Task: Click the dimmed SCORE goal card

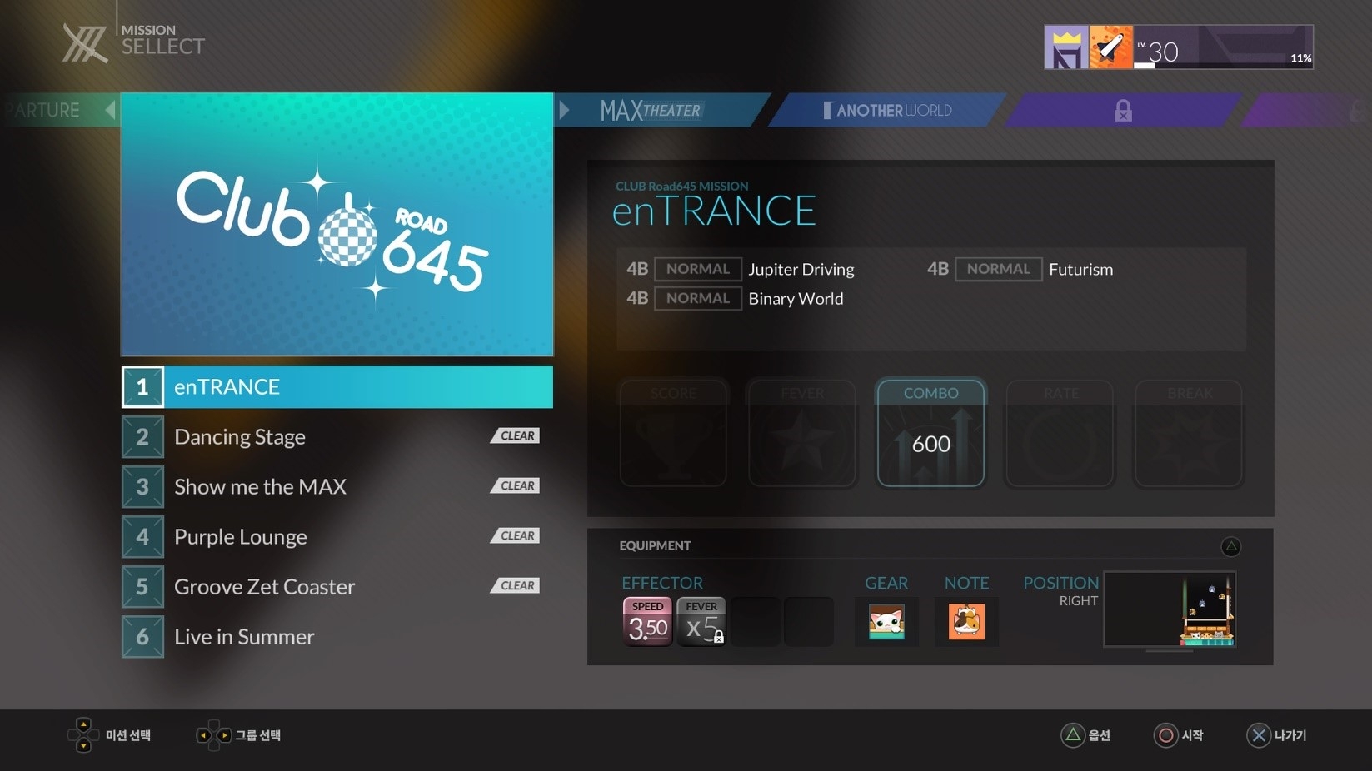Action: (x=673, y=433)
